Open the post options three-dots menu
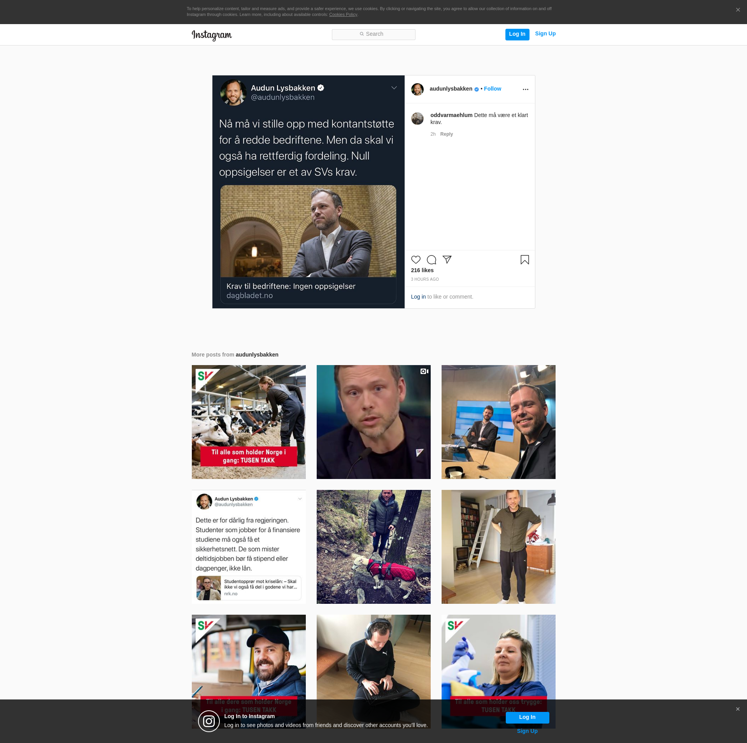Viewport: 747px width, 743px height. pos(526,89)
